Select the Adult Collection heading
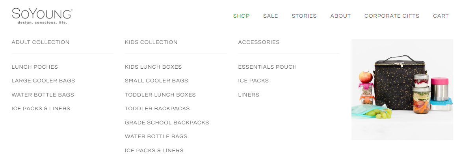The height and width of the screenshot is (166, 474). (x=41, y=42)
